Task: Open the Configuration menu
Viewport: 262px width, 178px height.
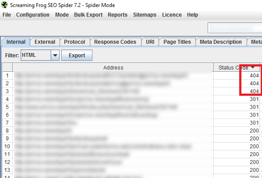Action: 33,15
